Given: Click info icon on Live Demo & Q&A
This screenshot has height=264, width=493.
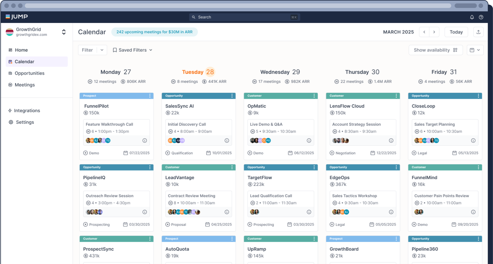Looking at the screenshot, I should 309,141.
